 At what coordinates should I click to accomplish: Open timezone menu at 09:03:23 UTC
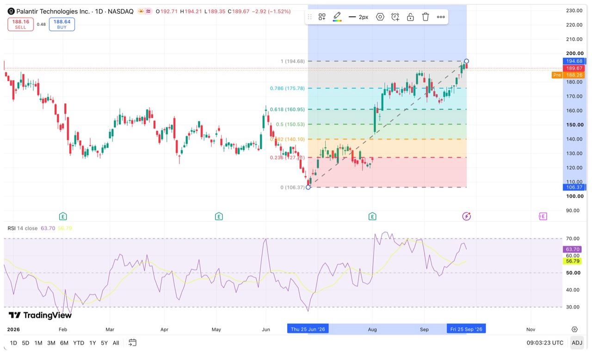545,342
